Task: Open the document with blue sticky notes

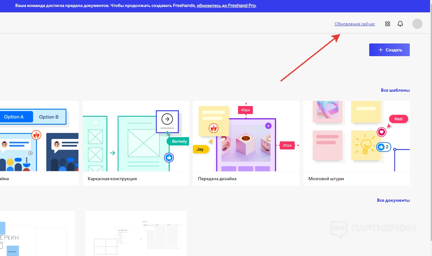Action: point(37,233)
